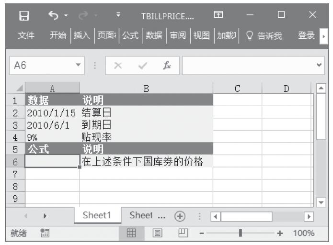Viewport: 333px width, 245px height.
Task: Click the 登录 sign-in button
Action: pyautogui.click(x=306, y=35)
